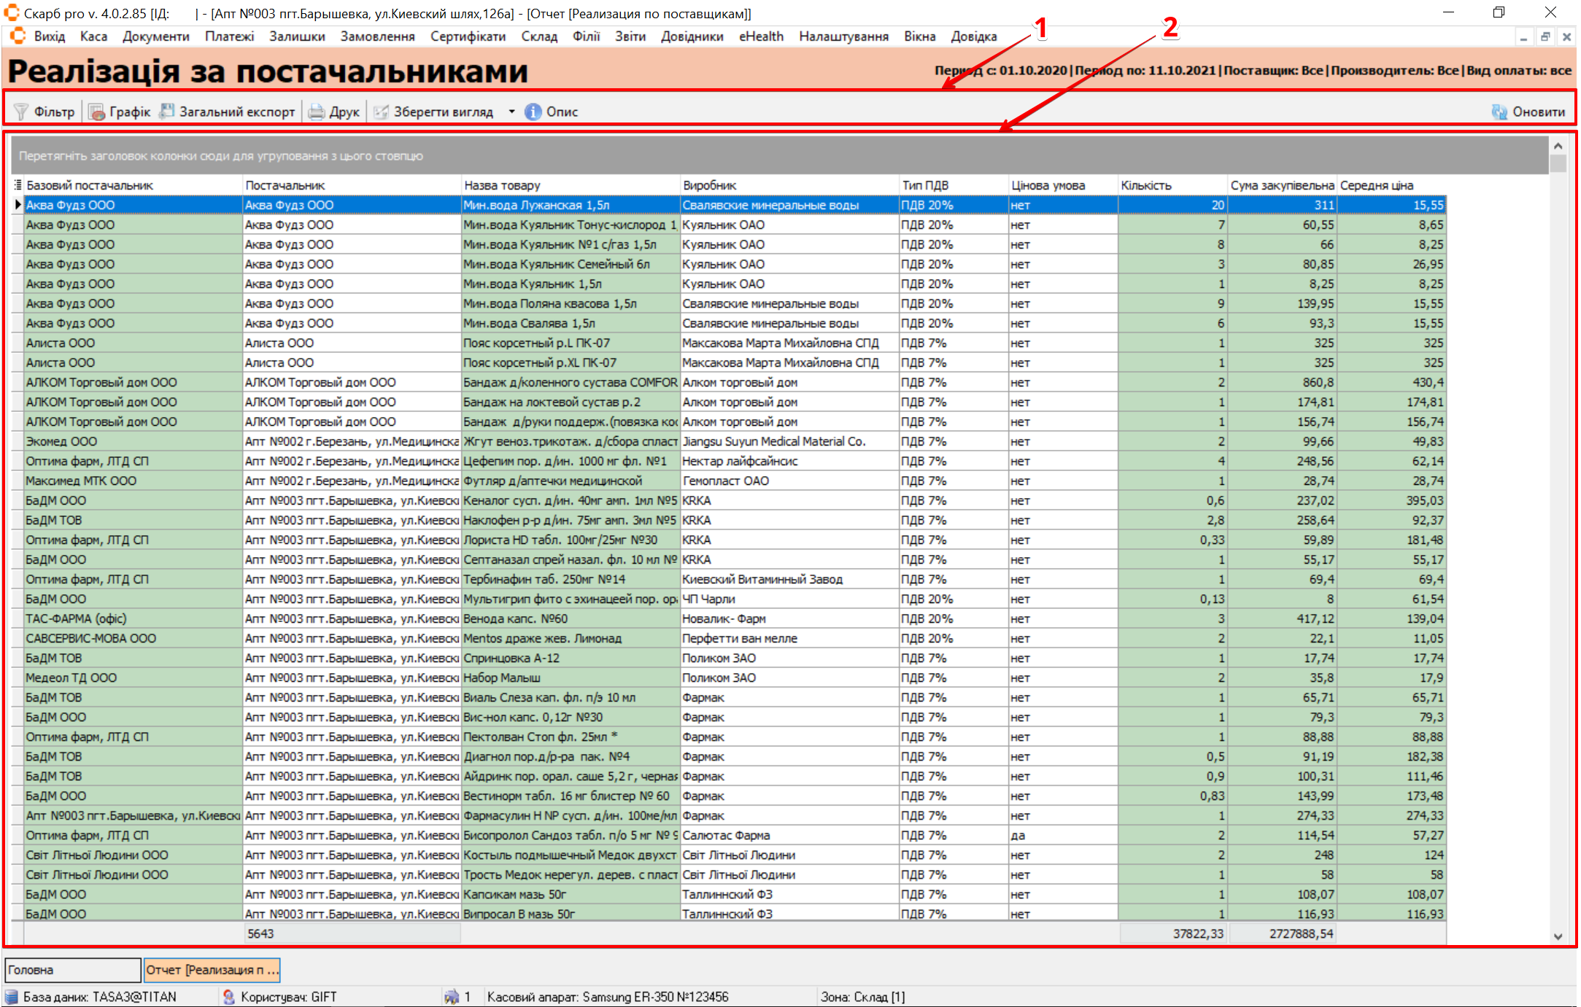
Task: Click the Загальний експорт save icon
Action: coord(167,112)
